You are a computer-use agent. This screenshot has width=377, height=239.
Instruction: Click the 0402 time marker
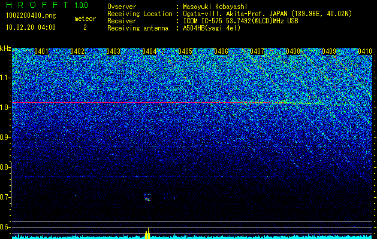coord(77,51)
